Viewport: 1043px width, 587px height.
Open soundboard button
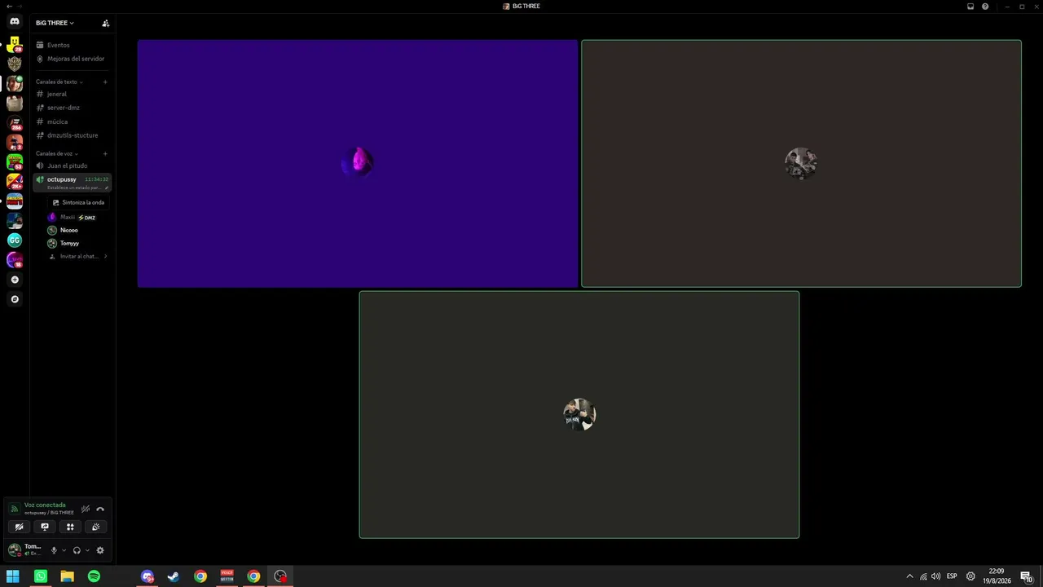click(x=96, y=527)
